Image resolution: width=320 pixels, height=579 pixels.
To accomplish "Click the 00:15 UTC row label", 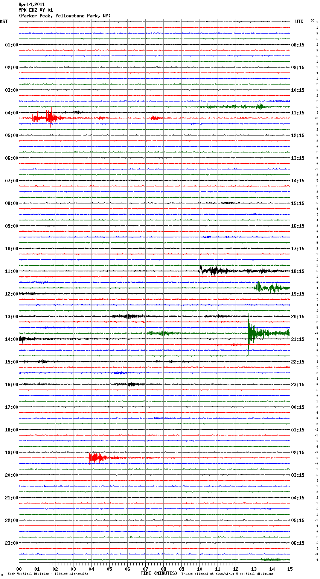I will (298, 407).
